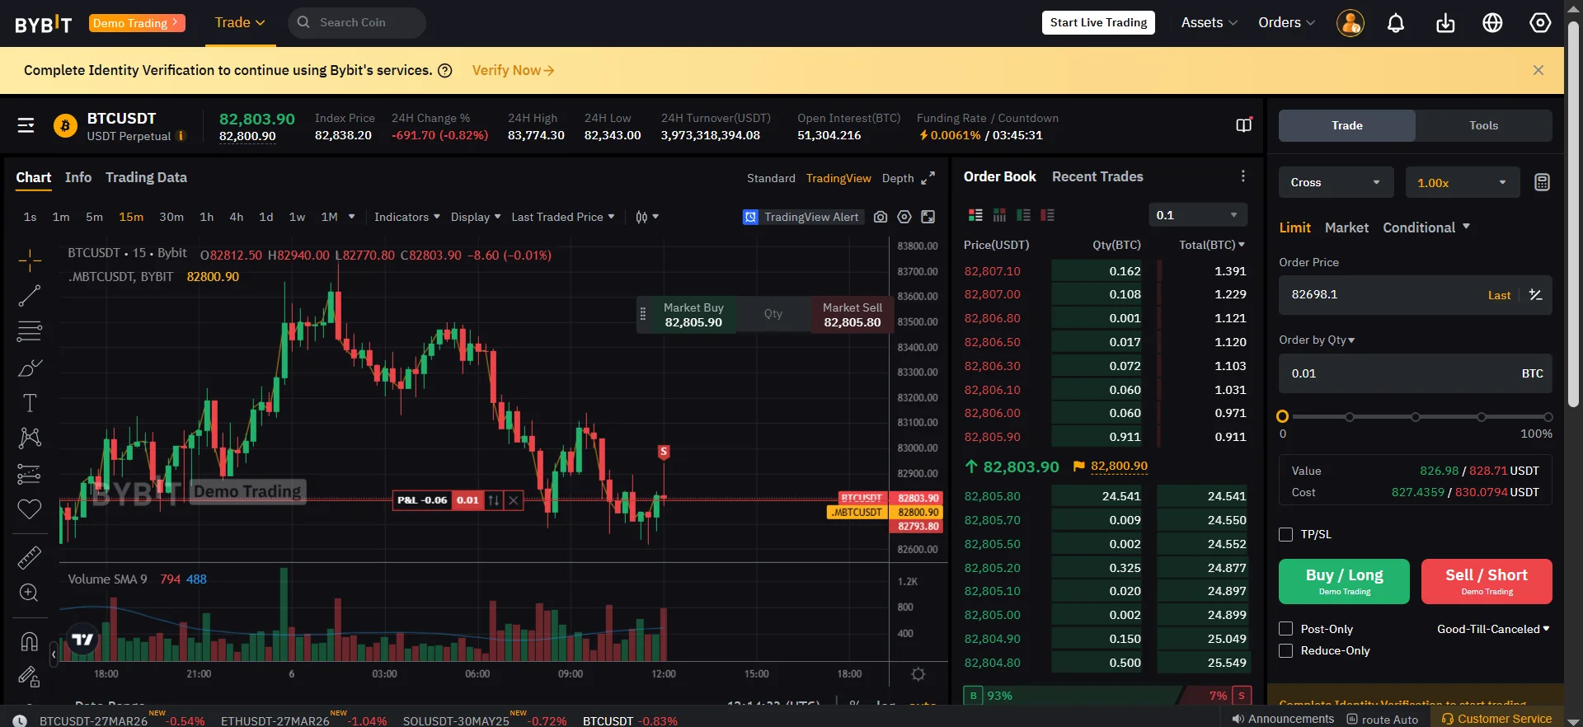Switch to the Info tab
Image resolution: width=1583 pixels, height=727 pixels.
pos(78,177)
